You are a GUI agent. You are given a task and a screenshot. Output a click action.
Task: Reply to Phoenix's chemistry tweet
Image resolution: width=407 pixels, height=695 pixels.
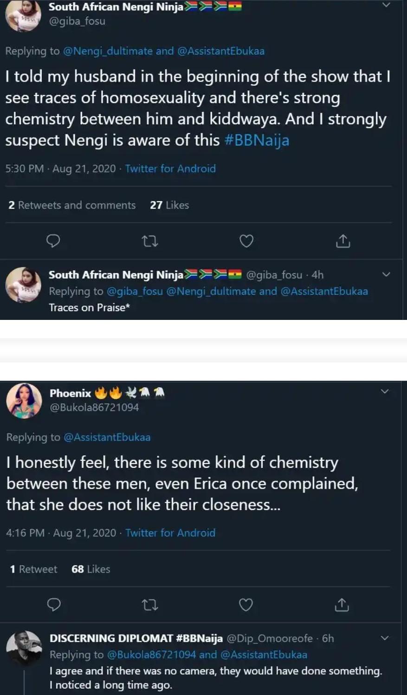54,605
